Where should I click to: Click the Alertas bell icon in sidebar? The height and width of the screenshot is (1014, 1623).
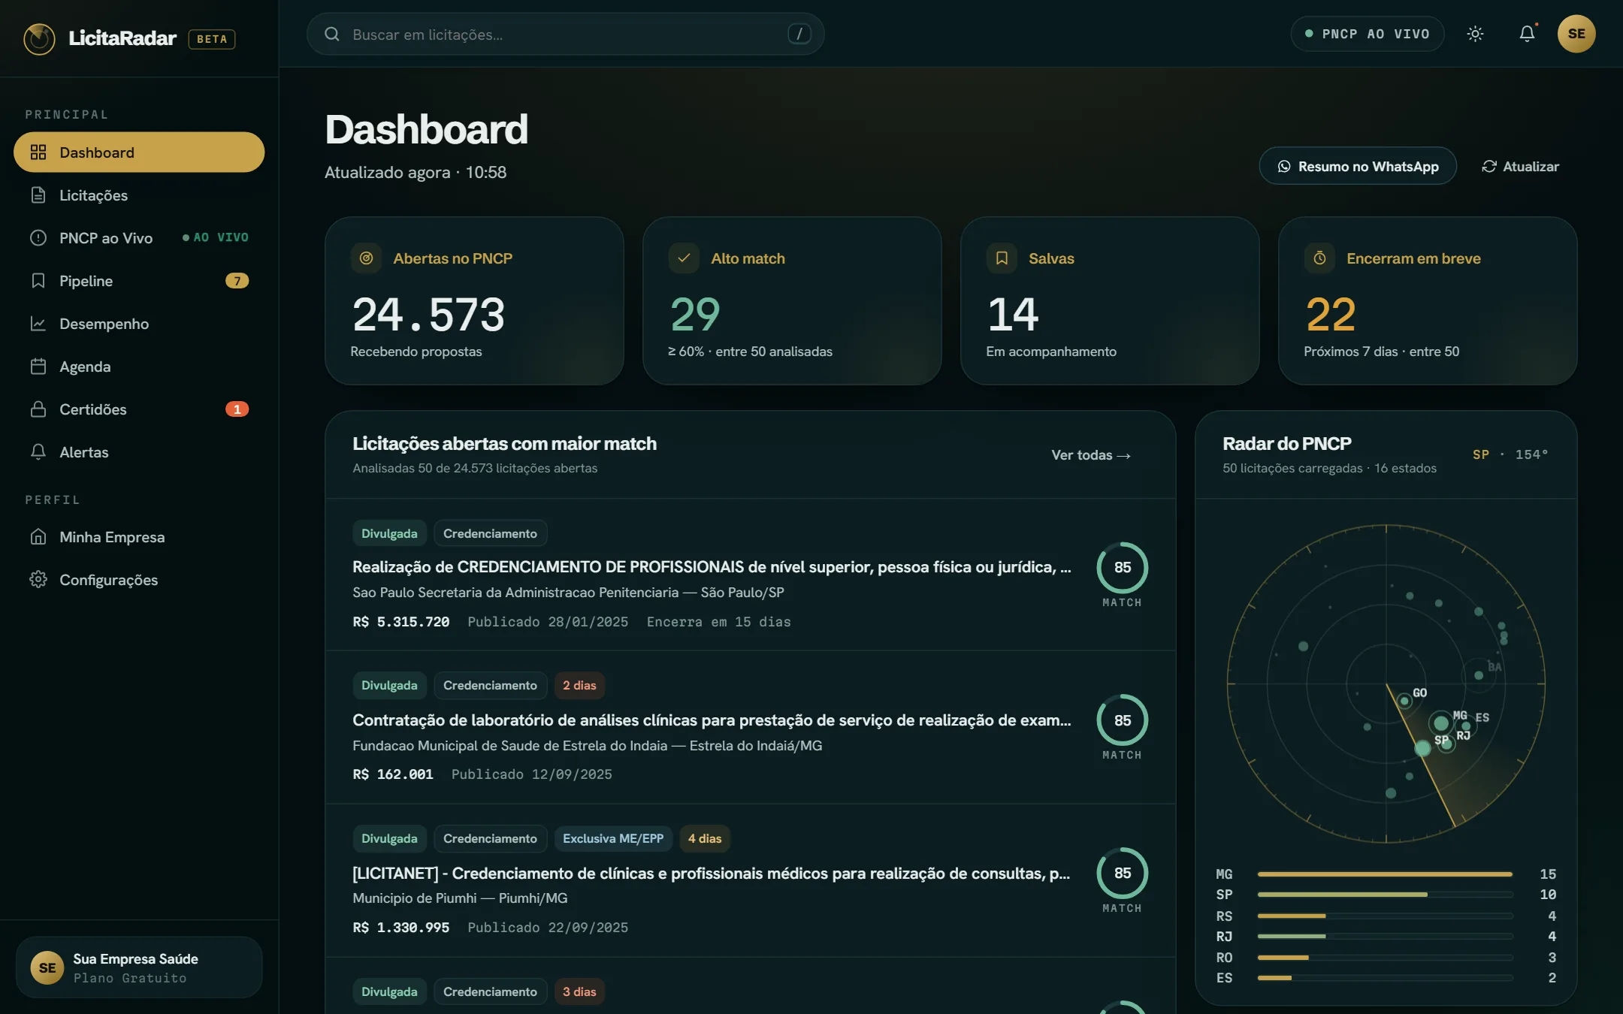click(x=38, y=452)
